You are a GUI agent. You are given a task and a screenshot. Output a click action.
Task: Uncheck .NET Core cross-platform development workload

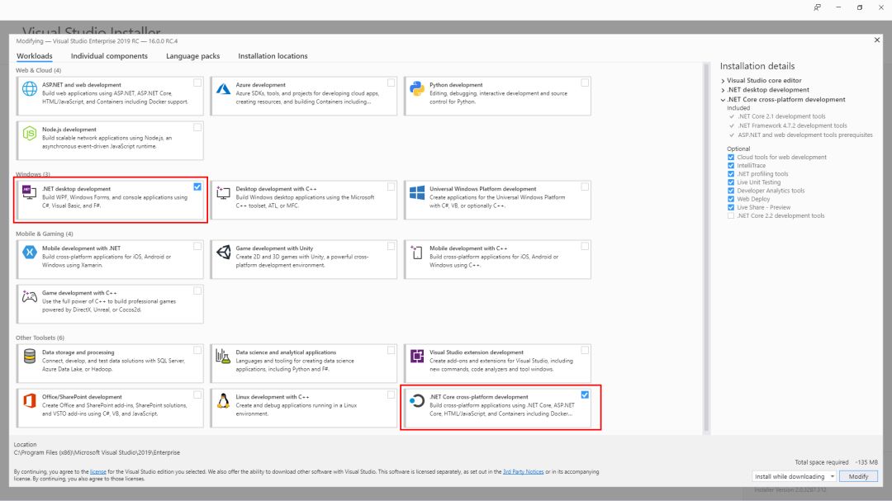585,395
